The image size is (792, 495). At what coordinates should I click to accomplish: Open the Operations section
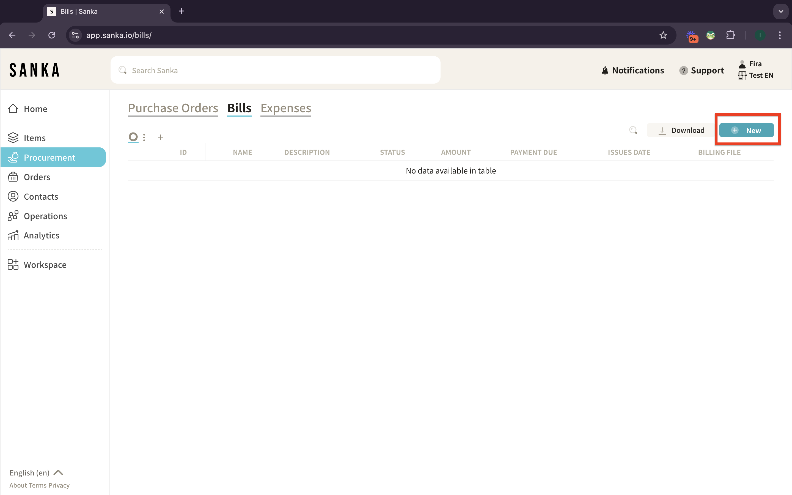click(45, 216)
